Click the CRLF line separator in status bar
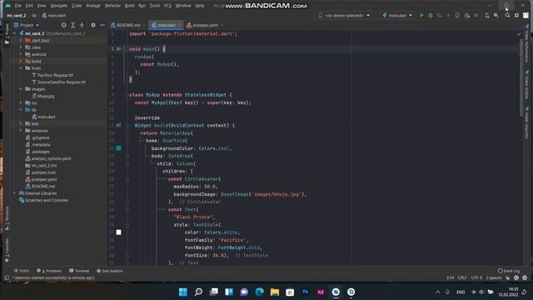This screenshot has height=300, width=533. point(462,277)
